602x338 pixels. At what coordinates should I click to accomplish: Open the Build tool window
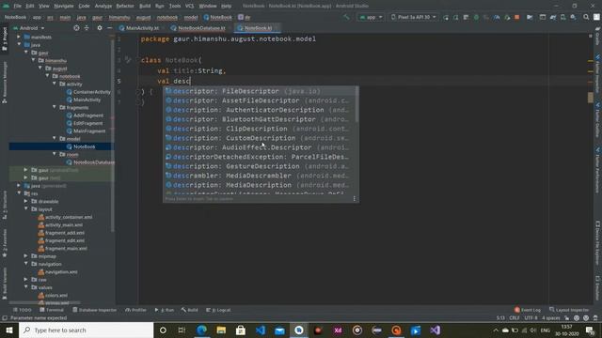pos(190,310)
